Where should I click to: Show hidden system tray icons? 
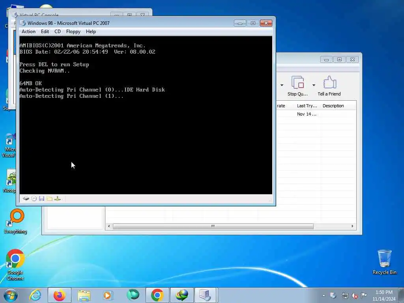pyautogui.click(x=324, y=296)
